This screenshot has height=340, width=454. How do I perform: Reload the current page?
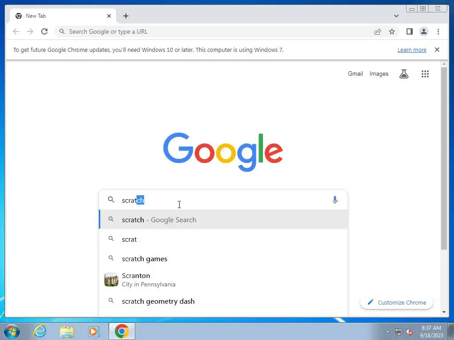coord(44,31)
